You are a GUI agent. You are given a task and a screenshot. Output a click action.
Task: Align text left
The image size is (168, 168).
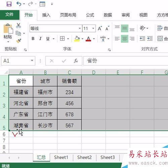pyautogui.click(x=117, y=39)
